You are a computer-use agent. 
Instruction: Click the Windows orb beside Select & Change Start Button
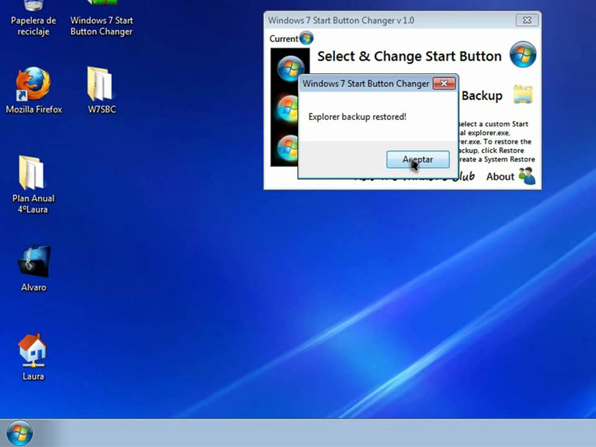pyautogui.click(x=523, y=55)
